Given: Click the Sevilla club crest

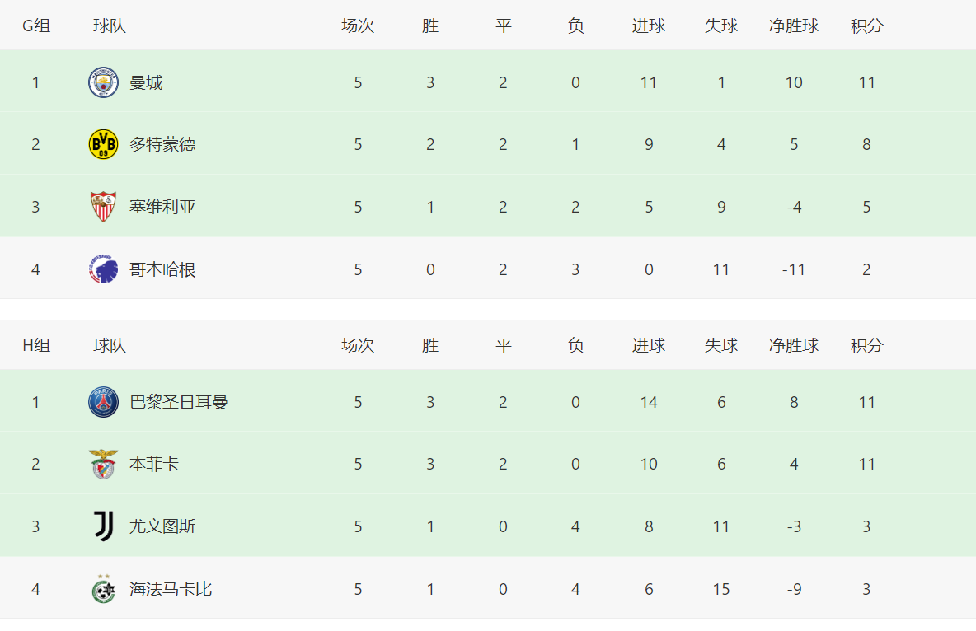Looking at the screenshot, I should click(x=103, y=207).
